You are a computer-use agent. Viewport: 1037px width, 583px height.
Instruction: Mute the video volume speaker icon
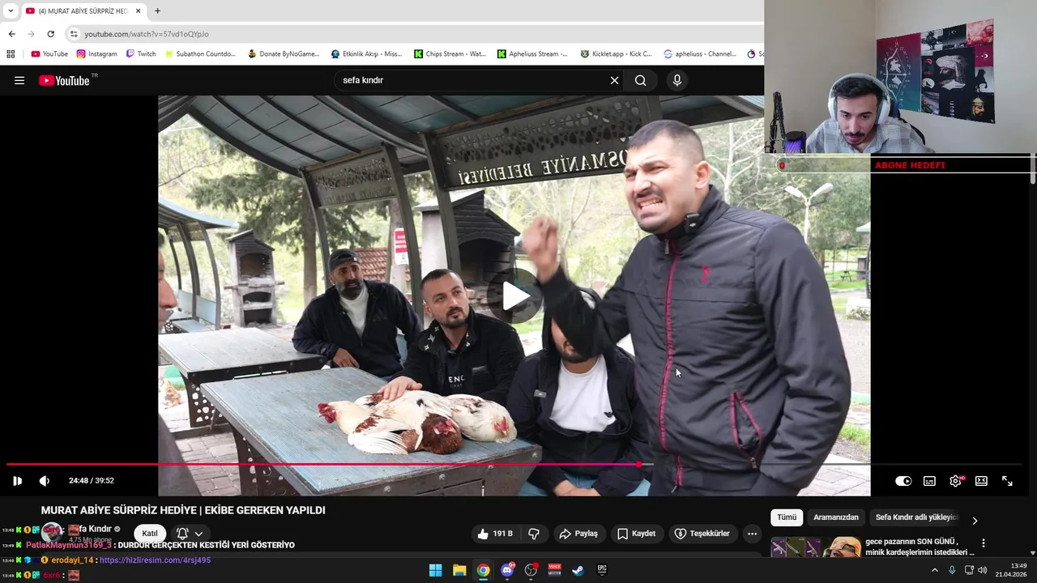(x=45, y=481)
